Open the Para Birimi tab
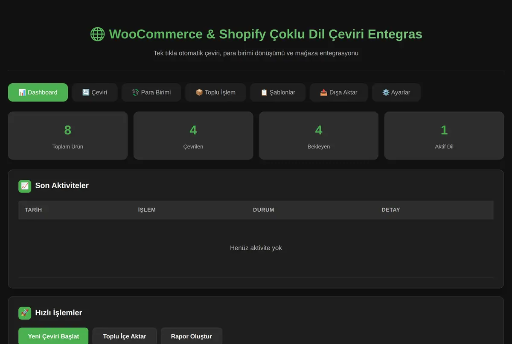Screen dimensions: 512x344 point(151,92)
